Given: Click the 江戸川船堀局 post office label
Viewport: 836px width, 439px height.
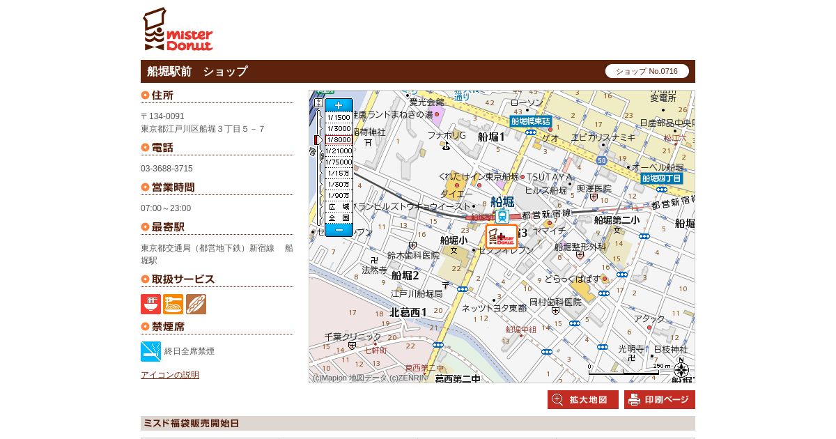Looking at the screenshot, I should coord(417,294).
